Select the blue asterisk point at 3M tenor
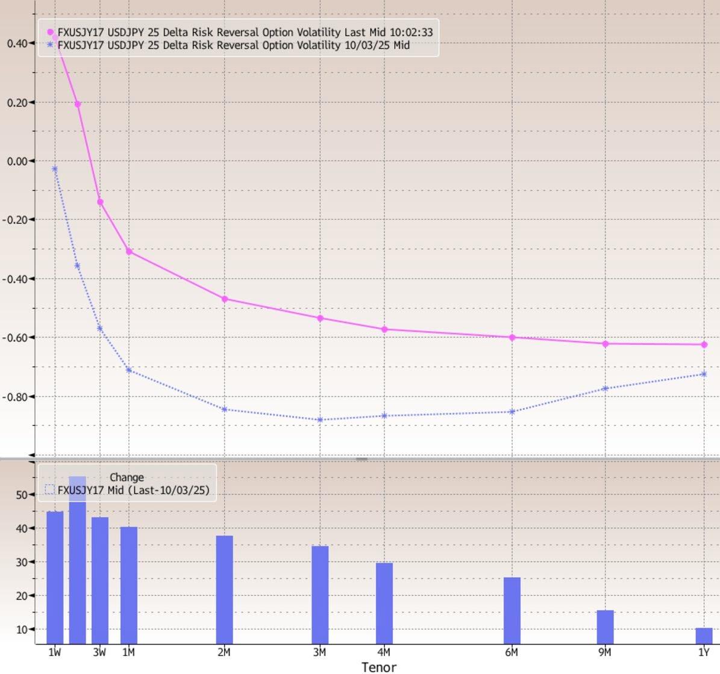This screenshot has width=720, height=674. (320, 420)
